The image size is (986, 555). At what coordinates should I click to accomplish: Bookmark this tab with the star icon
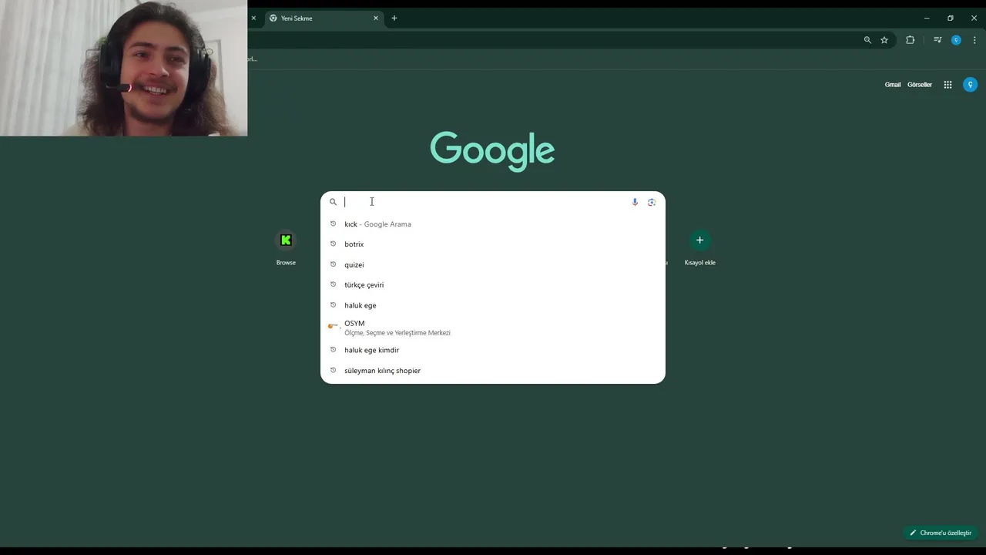click(x=884, y=40)
